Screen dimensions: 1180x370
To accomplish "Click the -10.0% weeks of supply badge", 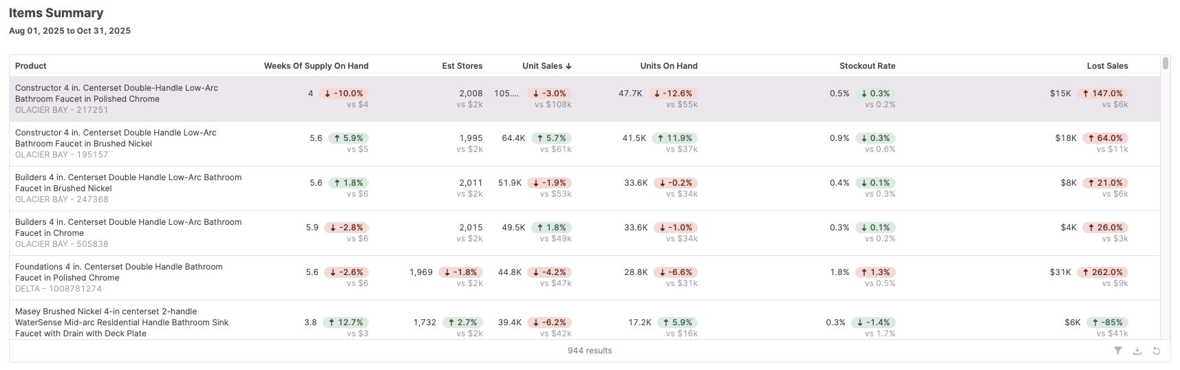I will 343,94.
